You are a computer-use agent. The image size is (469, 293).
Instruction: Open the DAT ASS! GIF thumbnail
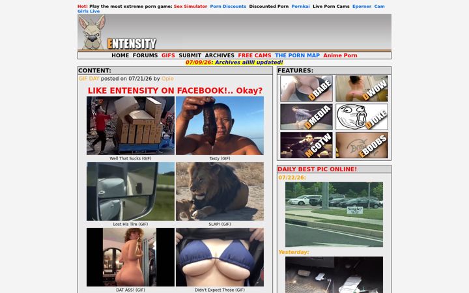(130, 257)
